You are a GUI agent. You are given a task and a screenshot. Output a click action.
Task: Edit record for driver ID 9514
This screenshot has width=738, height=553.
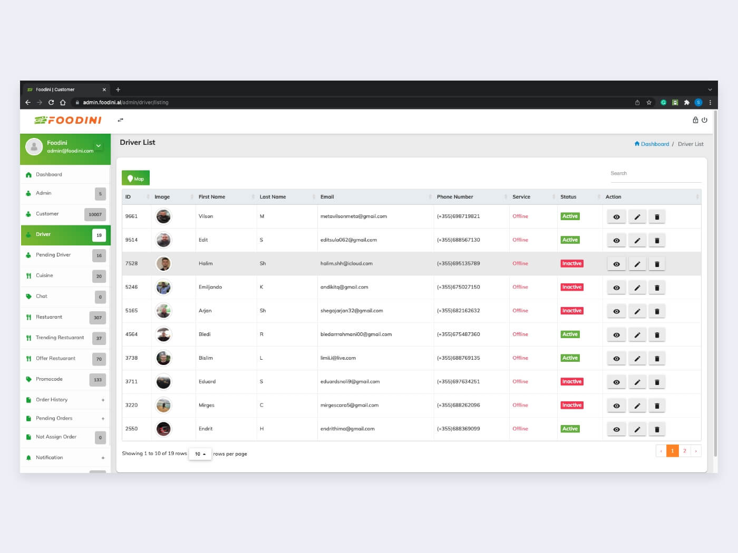coord(637,240)
